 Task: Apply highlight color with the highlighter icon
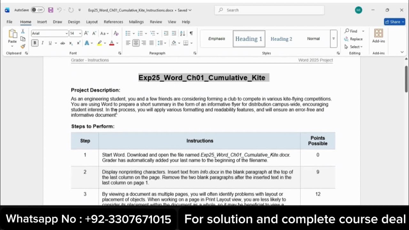point(100,43)
